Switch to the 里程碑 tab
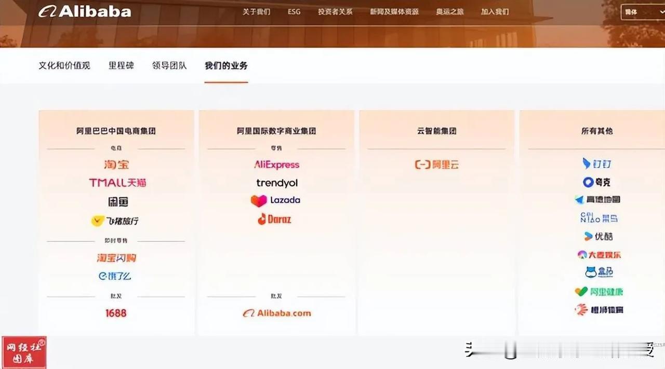 coord(121,65)
